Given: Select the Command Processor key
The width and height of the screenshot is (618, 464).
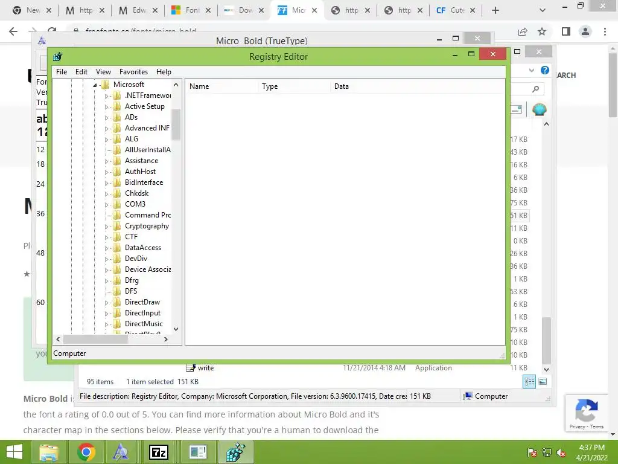Looking at the screenshot, I should coord(148,215).
